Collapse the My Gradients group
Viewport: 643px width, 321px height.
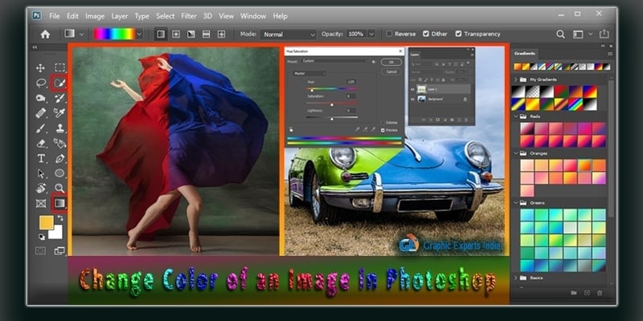coord(516,79)
